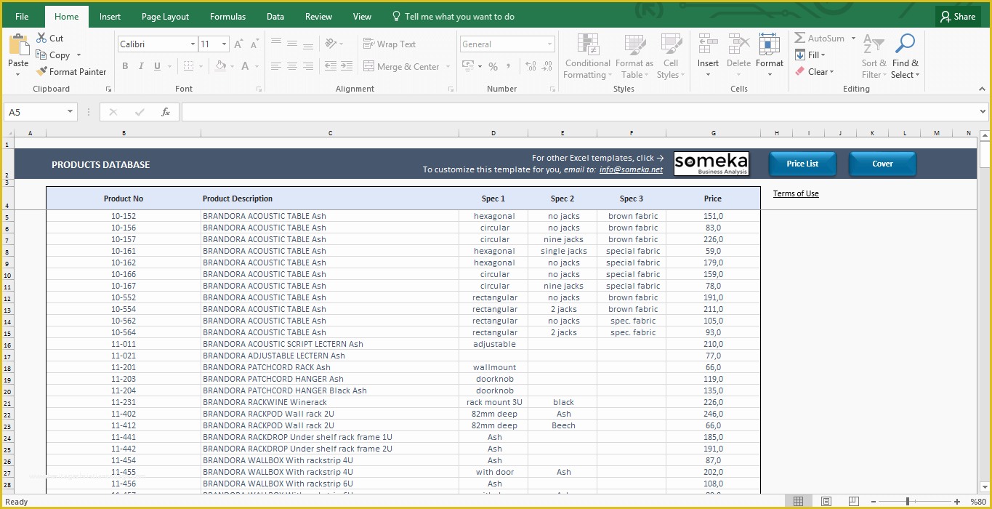Click the percent style icon
992x509 pixels.
click(x=493, y=66)
